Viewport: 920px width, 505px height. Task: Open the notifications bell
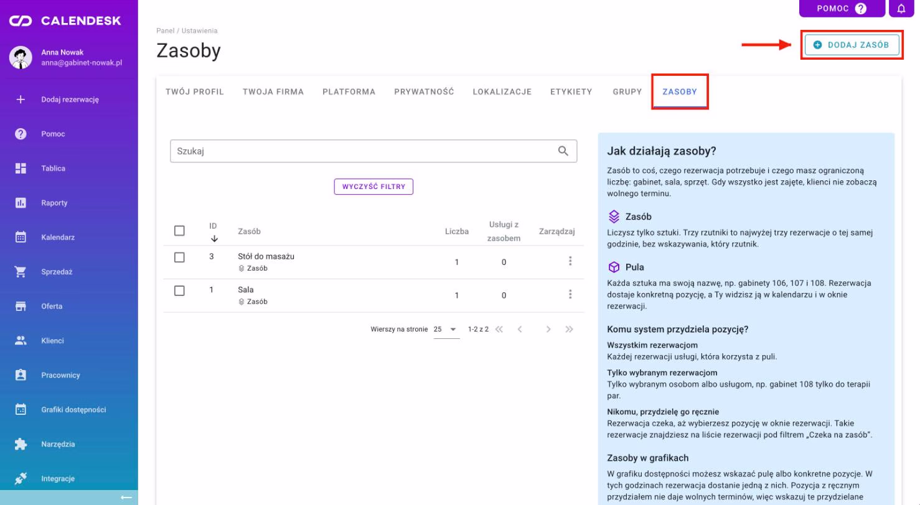(x=901, y=9)
